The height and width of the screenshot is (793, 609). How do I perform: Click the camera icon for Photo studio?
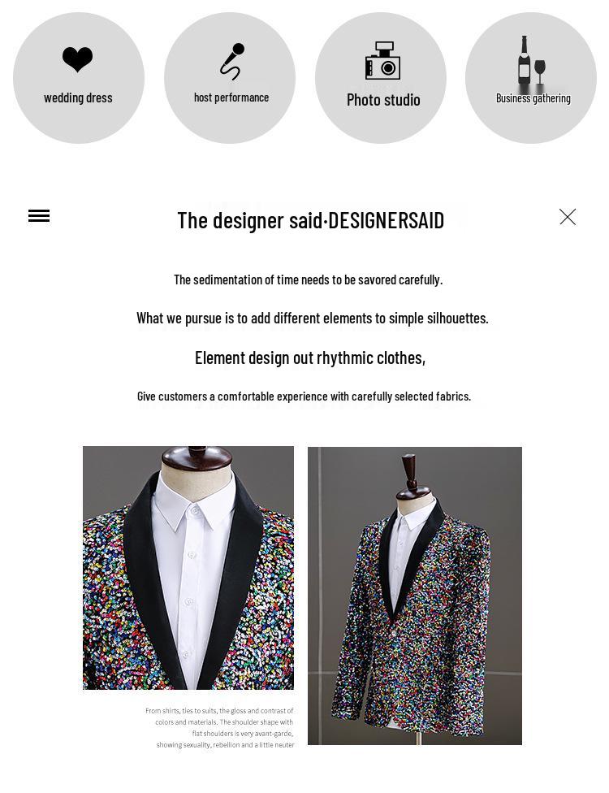(x=382, y=61)
